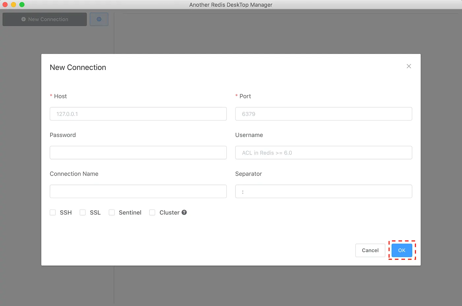The width and height of the screenshot is (462, 306).
Task: Check the Cluster option
Action: pyautogui.click(x=152, y=212)
